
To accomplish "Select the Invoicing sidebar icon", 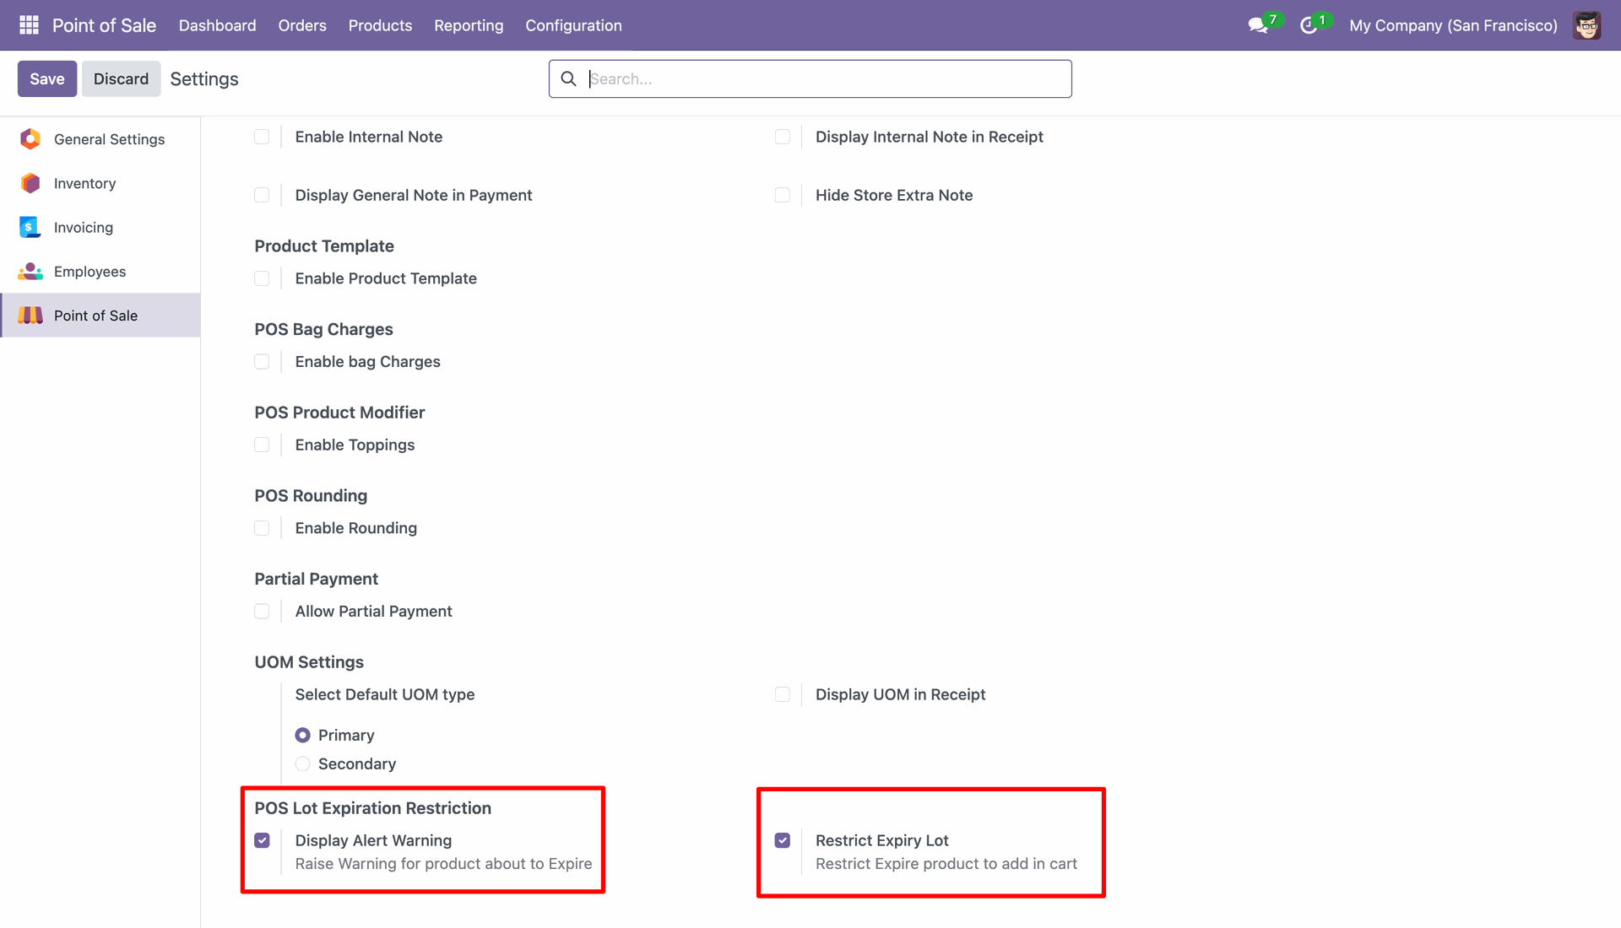I will [x=30, y=227].
